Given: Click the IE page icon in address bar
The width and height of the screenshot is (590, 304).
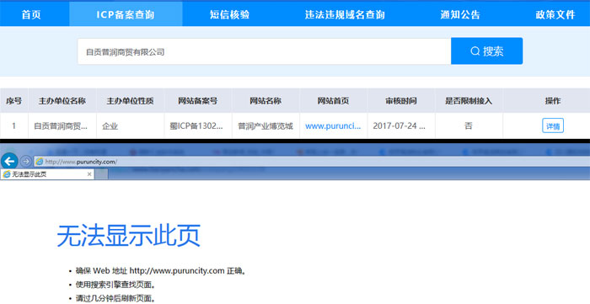Looking at the screenshot, I should point(39,162).
